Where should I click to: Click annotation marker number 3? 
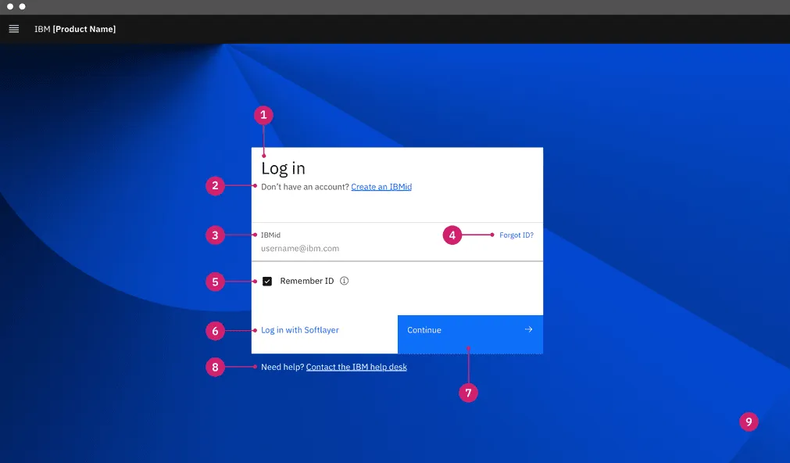pyautogui.click(x=215, y=235)
